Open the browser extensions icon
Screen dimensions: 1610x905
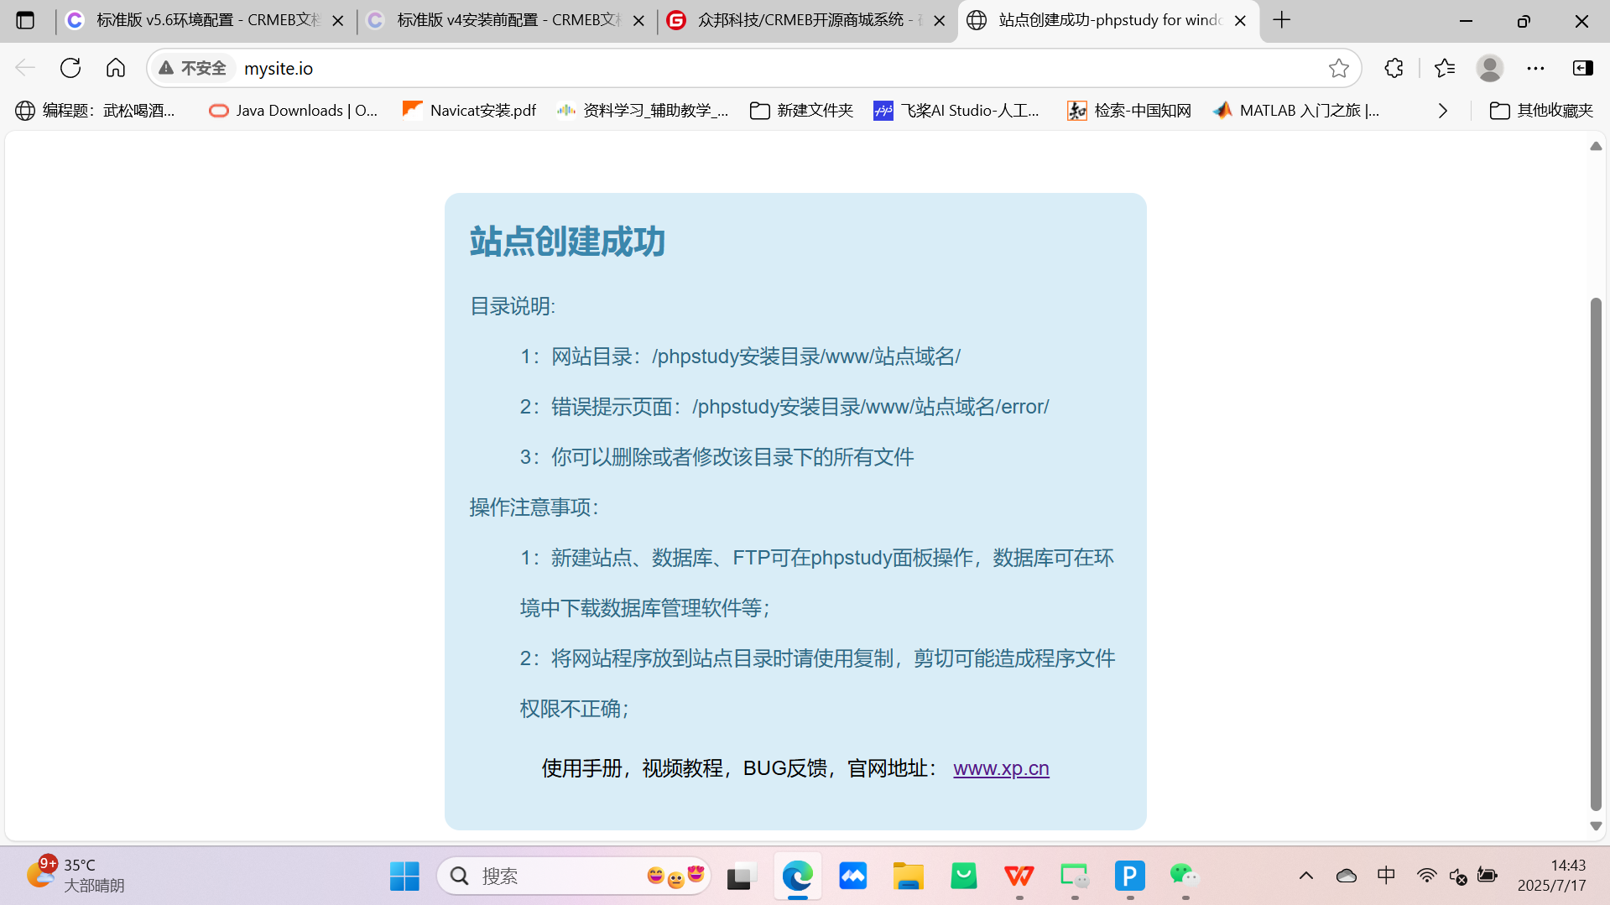[x=1394, y=68]
